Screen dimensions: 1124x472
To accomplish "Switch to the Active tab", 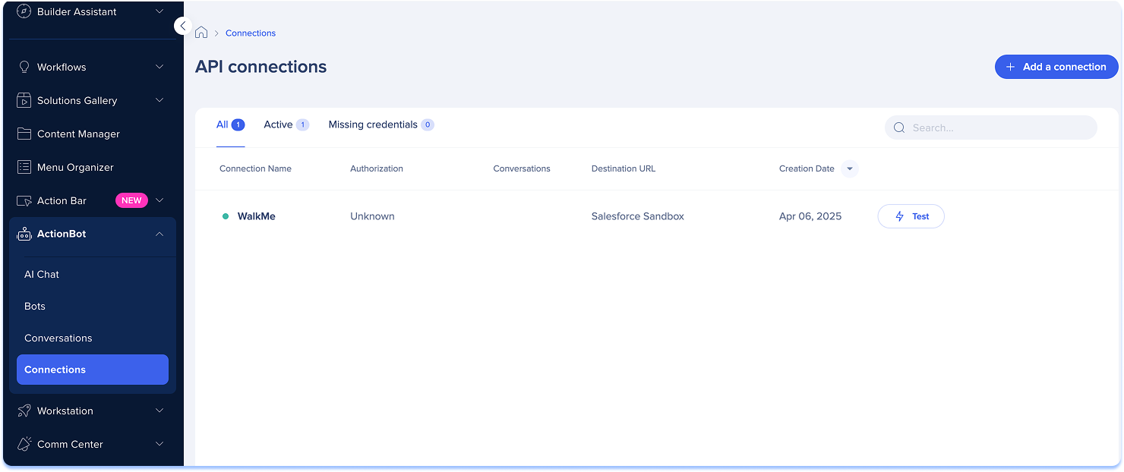I will 278,124.
